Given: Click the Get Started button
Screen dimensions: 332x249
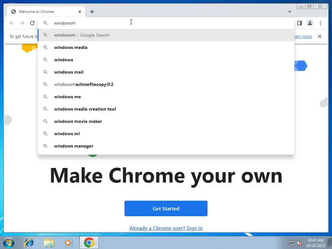Looking at the screenshot, I should click(x=166, y=208).
